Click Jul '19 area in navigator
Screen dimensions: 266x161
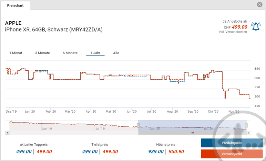click(100, 128)
